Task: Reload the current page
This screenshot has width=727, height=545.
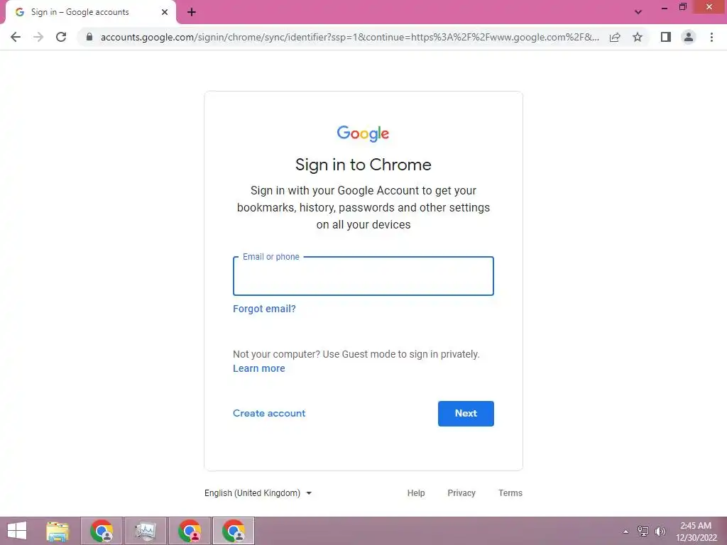Action: (61, 37)
